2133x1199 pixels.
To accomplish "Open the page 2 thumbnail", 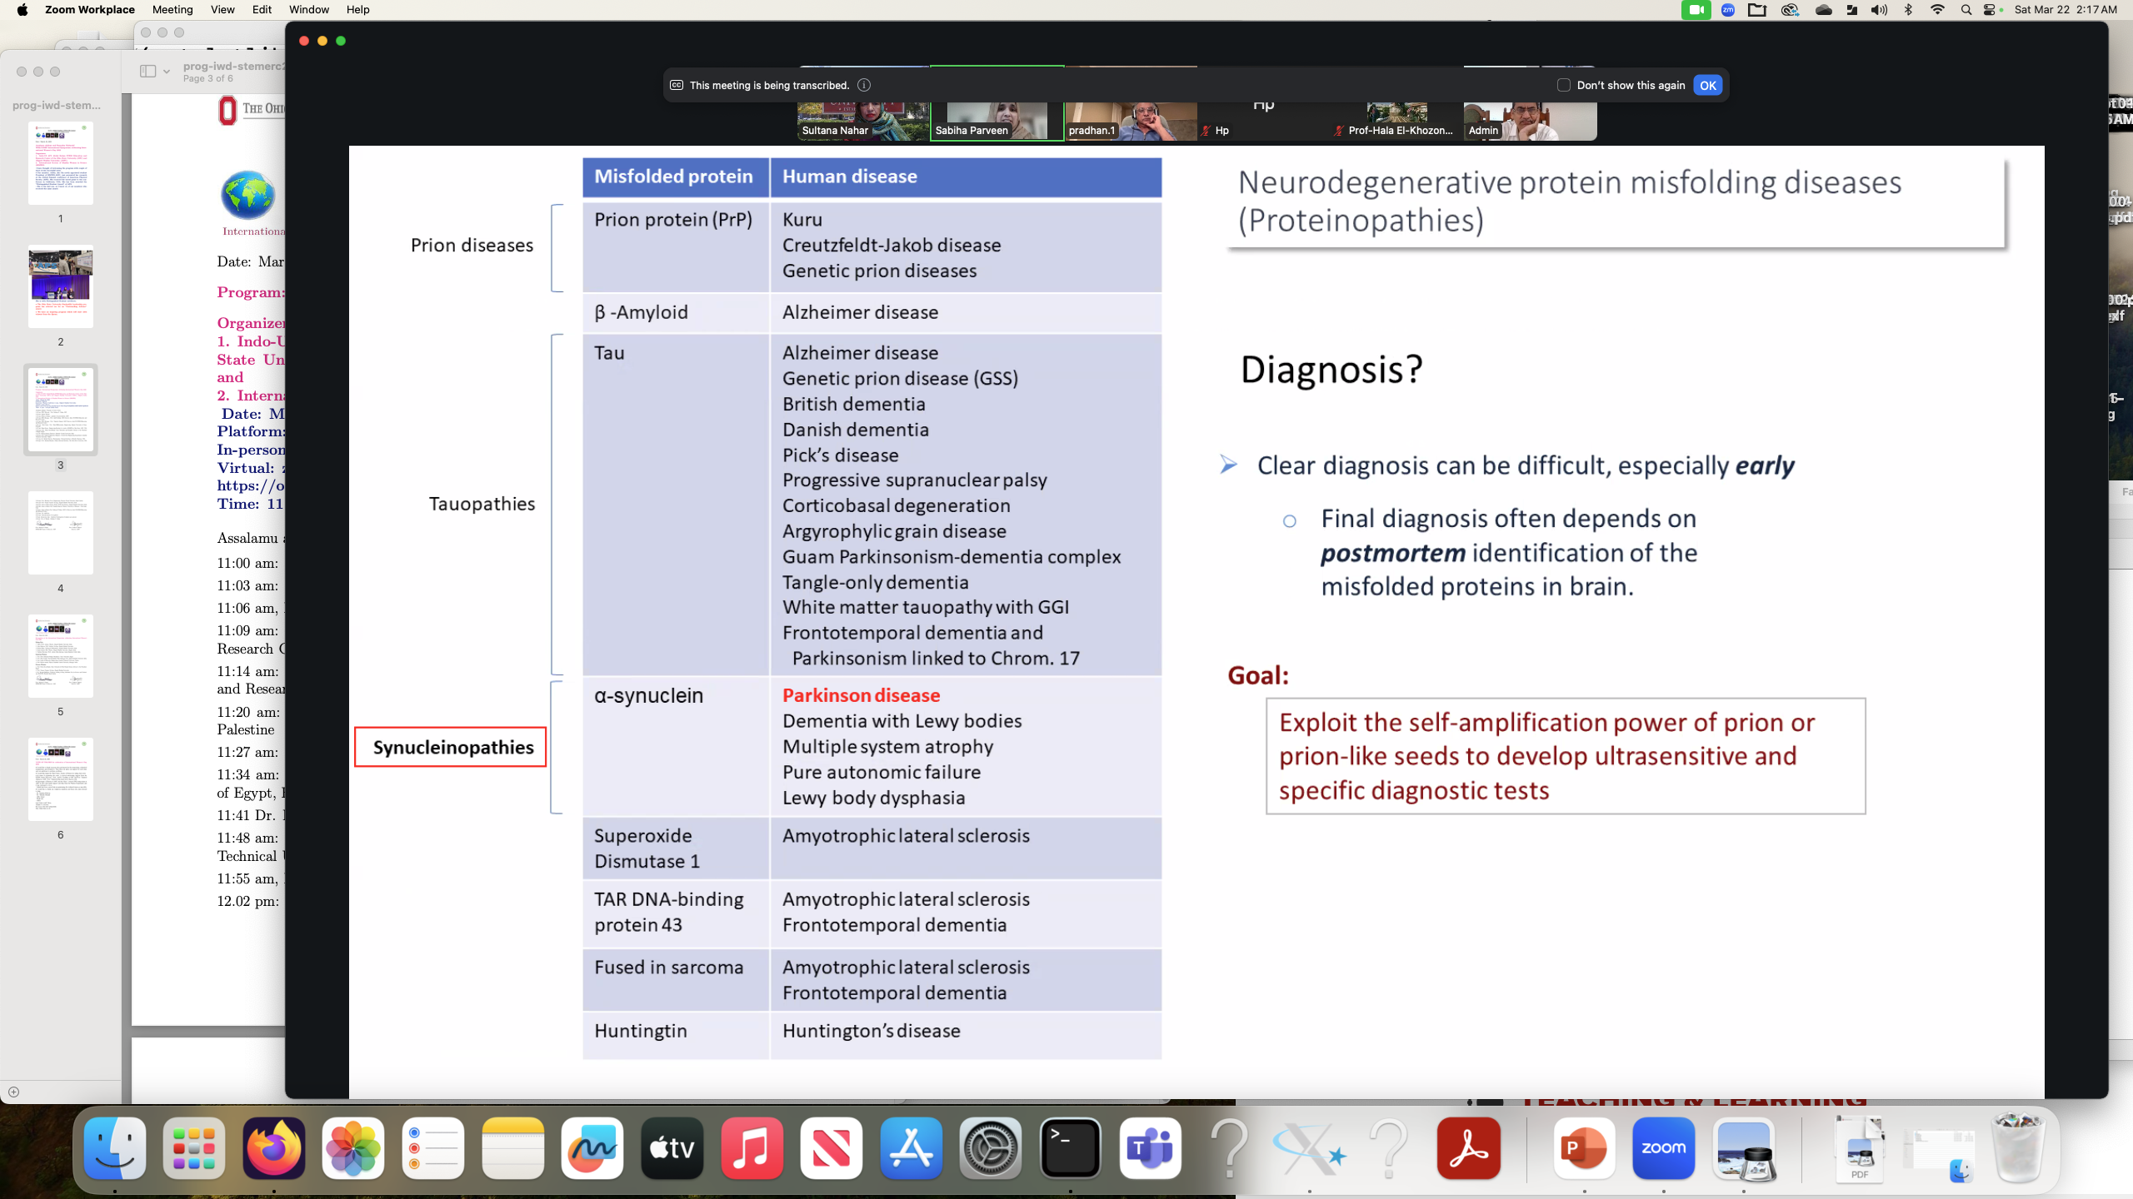I will (x=60, y=286).
